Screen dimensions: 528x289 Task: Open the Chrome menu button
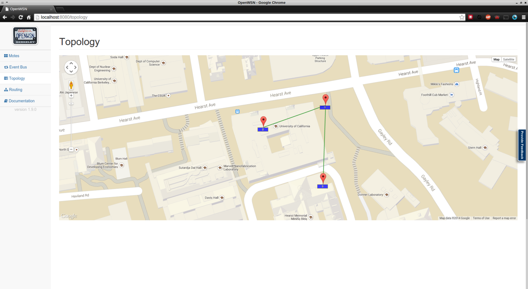(x=524, y=17)
